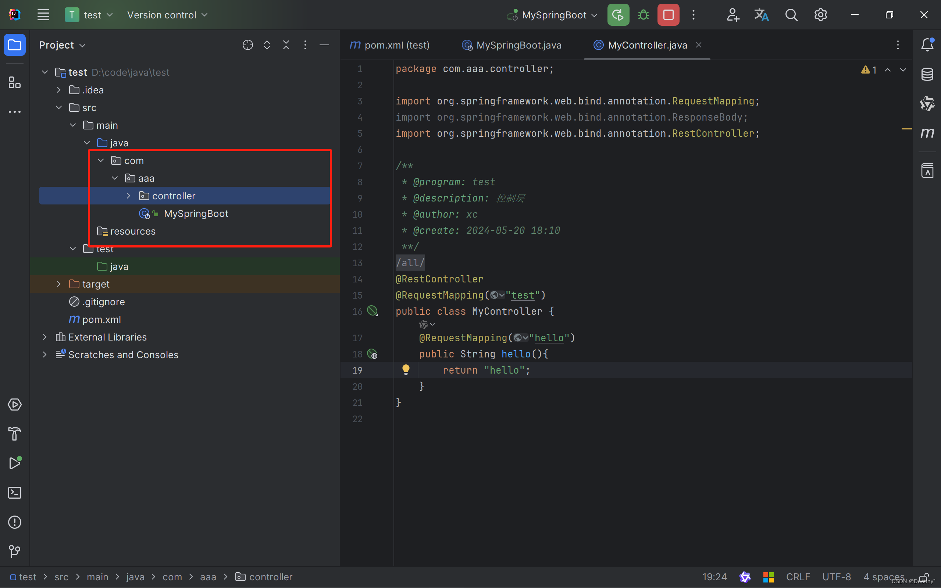Open the Maven tool window
The height and width of the screenshot is (588, 941).
pyautogui.click(x=927, y=133)
